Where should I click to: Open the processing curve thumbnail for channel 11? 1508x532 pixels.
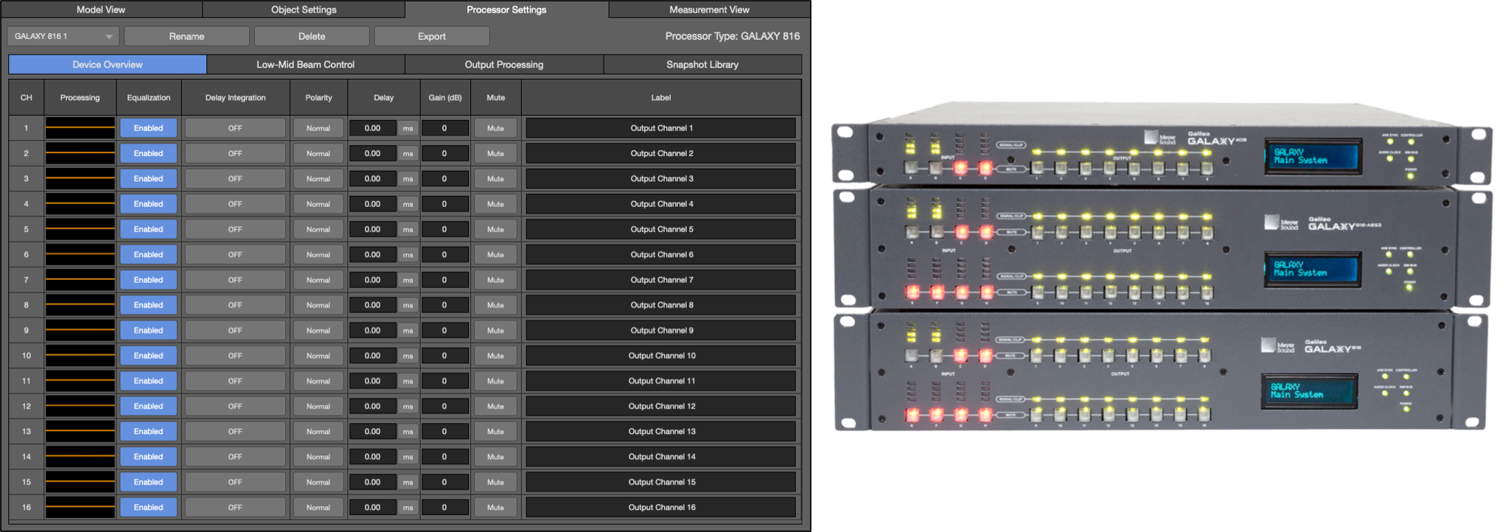click(80, 381)
